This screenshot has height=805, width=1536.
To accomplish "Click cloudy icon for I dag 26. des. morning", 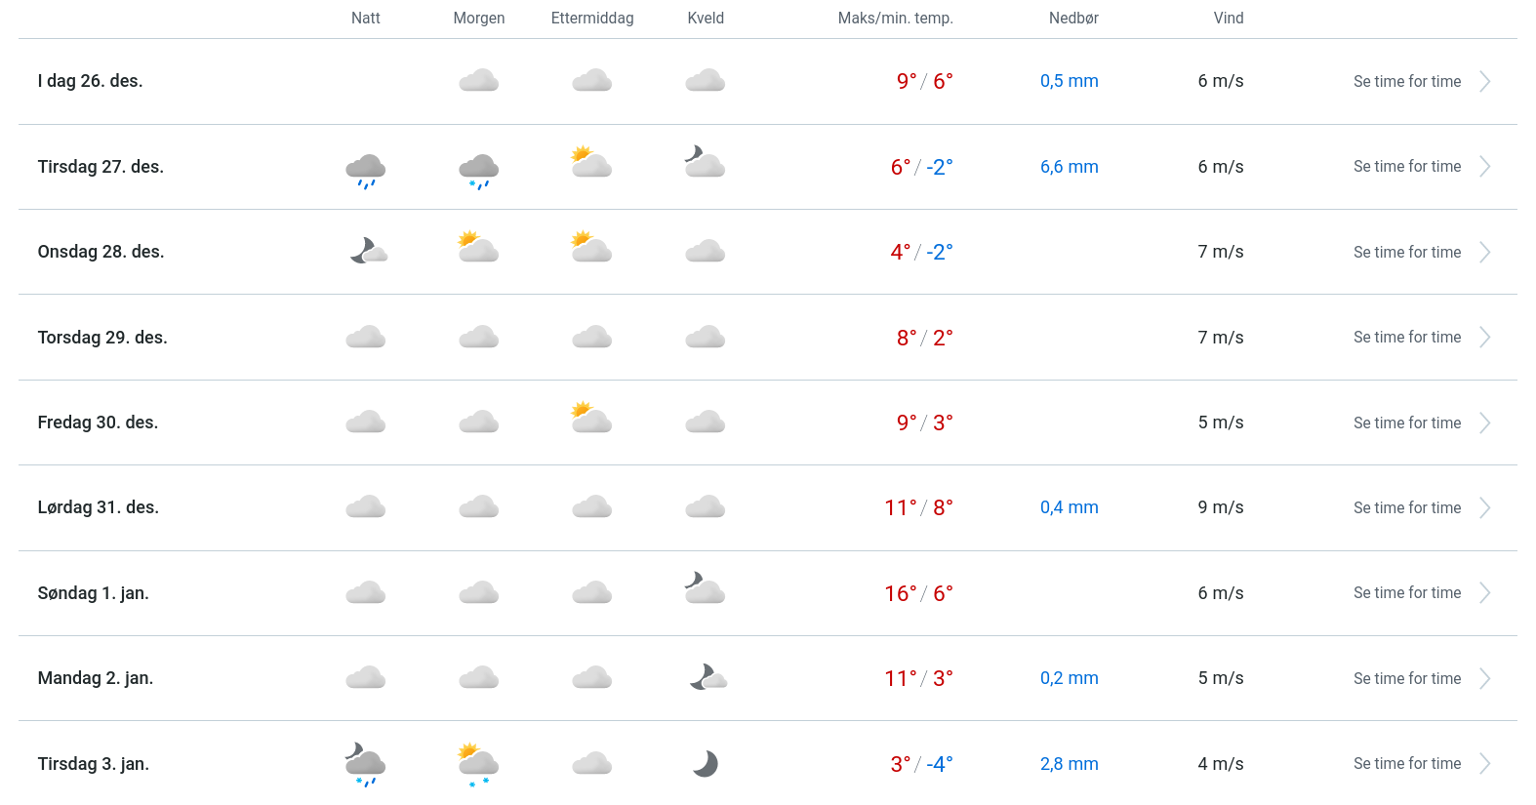I will [479, 81].
